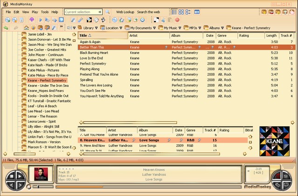This screenshot has height=196, width=298.
Task: Open the equalizer button in player
Action: click(285, 176)
